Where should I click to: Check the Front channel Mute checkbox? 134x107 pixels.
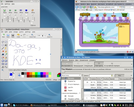(x=5, y=15)
